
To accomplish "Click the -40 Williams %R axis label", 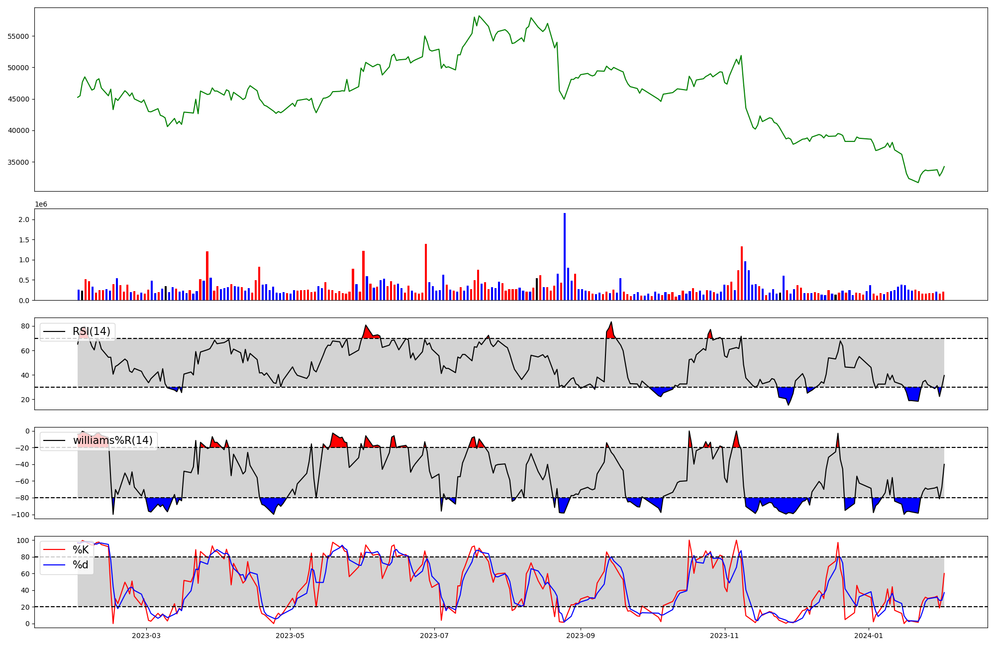I will (22, 464).
